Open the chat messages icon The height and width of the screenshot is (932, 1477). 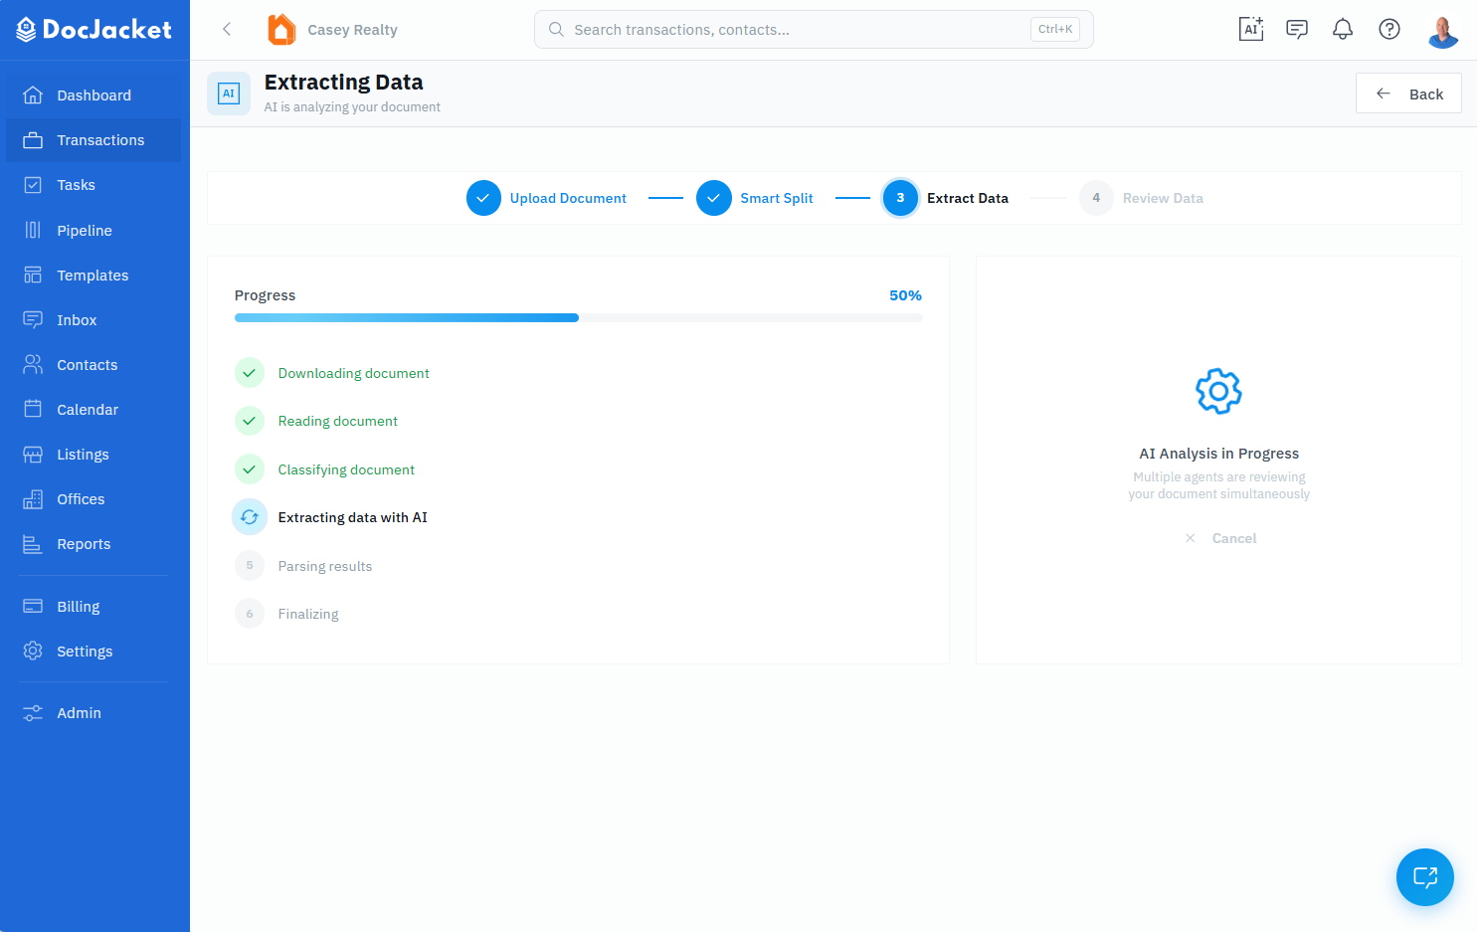click(1296, 29)
